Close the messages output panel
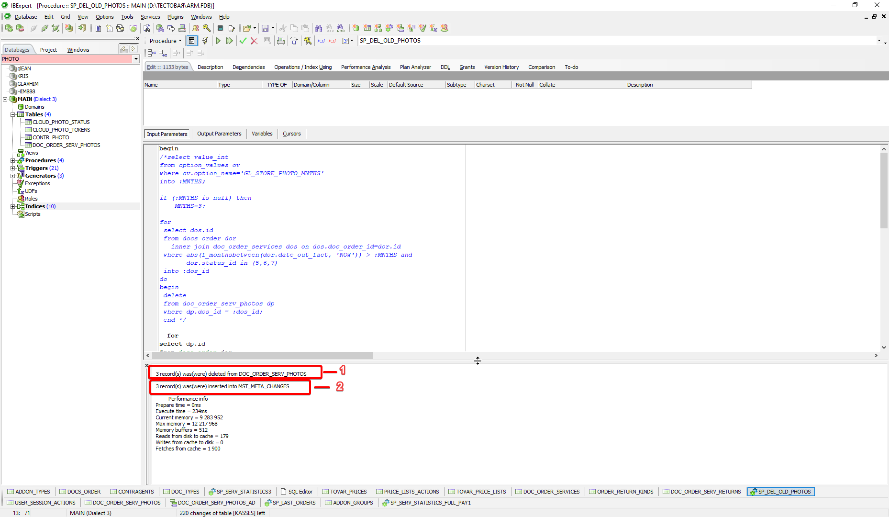Image resolution: width=889 pixels, height=517 pixels. (147, 365)
